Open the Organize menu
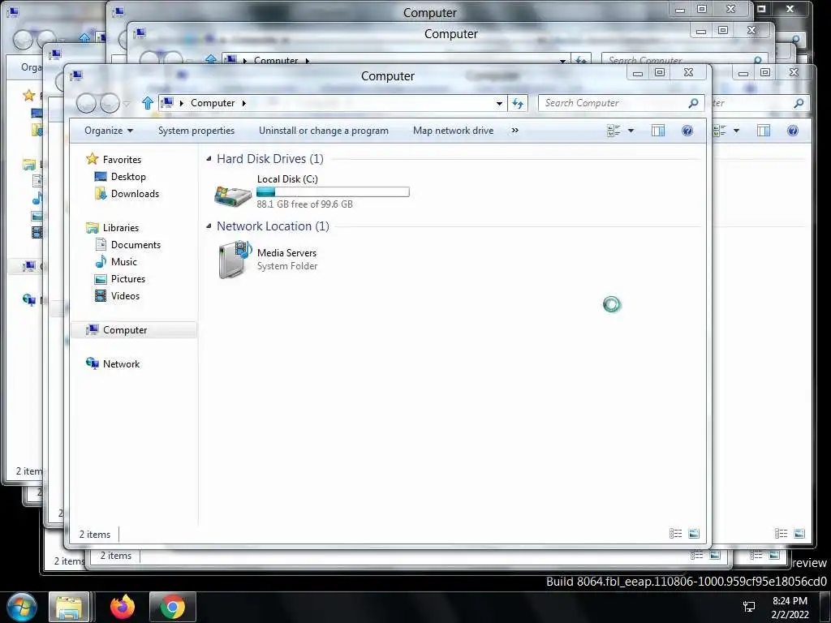831x623 pixels. (109, 131)
